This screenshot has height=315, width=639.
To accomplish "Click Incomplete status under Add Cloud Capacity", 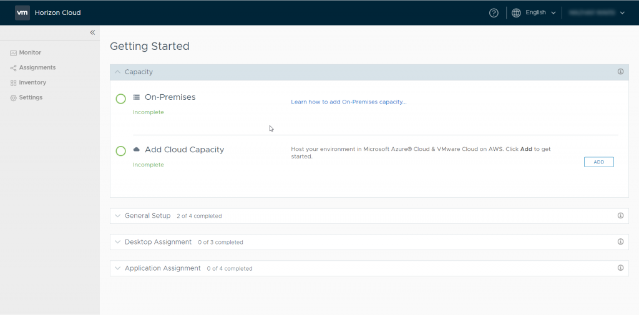I will click(x=149, y=165).
